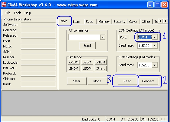The width and height of the screenshot is (170, 122).
Task: Click the CDMA Workshop app icon in title bar
Action: (4, 5)
